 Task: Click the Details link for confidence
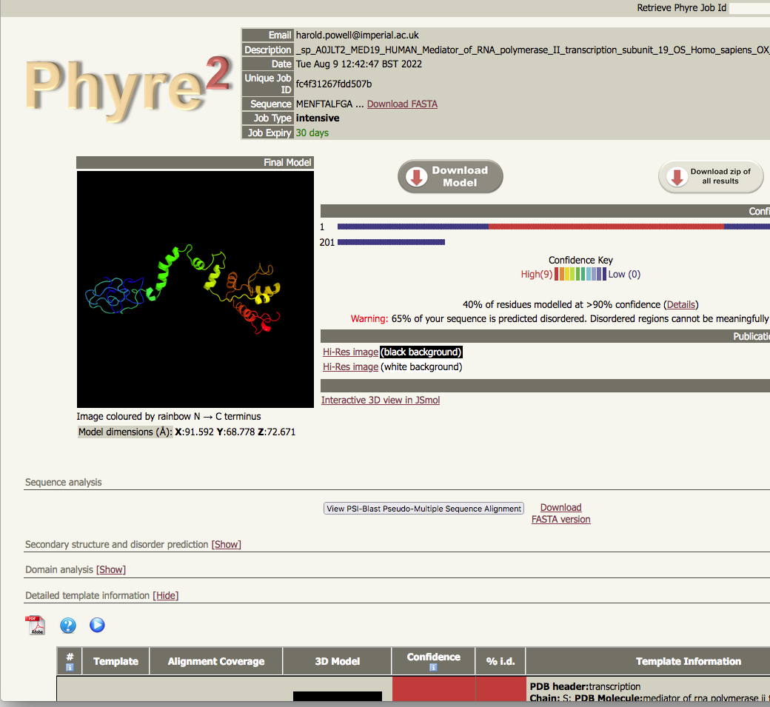coord(680,304)
